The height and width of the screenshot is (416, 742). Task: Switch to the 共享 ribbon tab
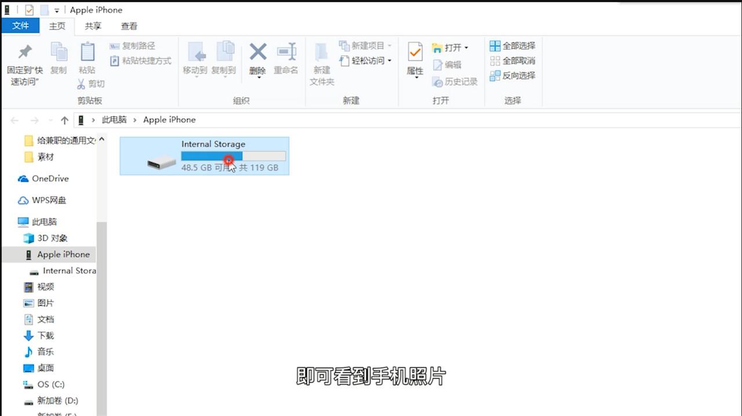click(93, 26)
